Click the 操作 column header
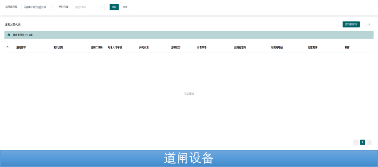 (x=347, y=48)
